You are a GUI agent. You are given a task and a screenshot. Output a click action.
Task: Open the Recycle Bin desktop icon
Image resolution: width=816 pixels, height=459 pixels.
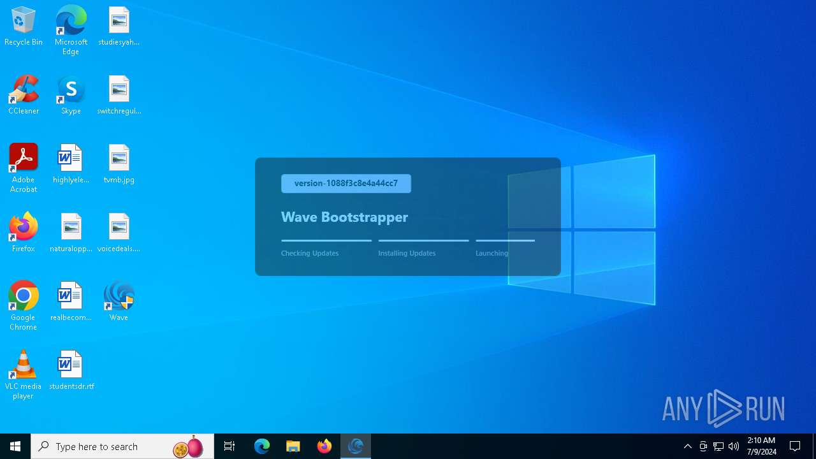coord(24,27)
